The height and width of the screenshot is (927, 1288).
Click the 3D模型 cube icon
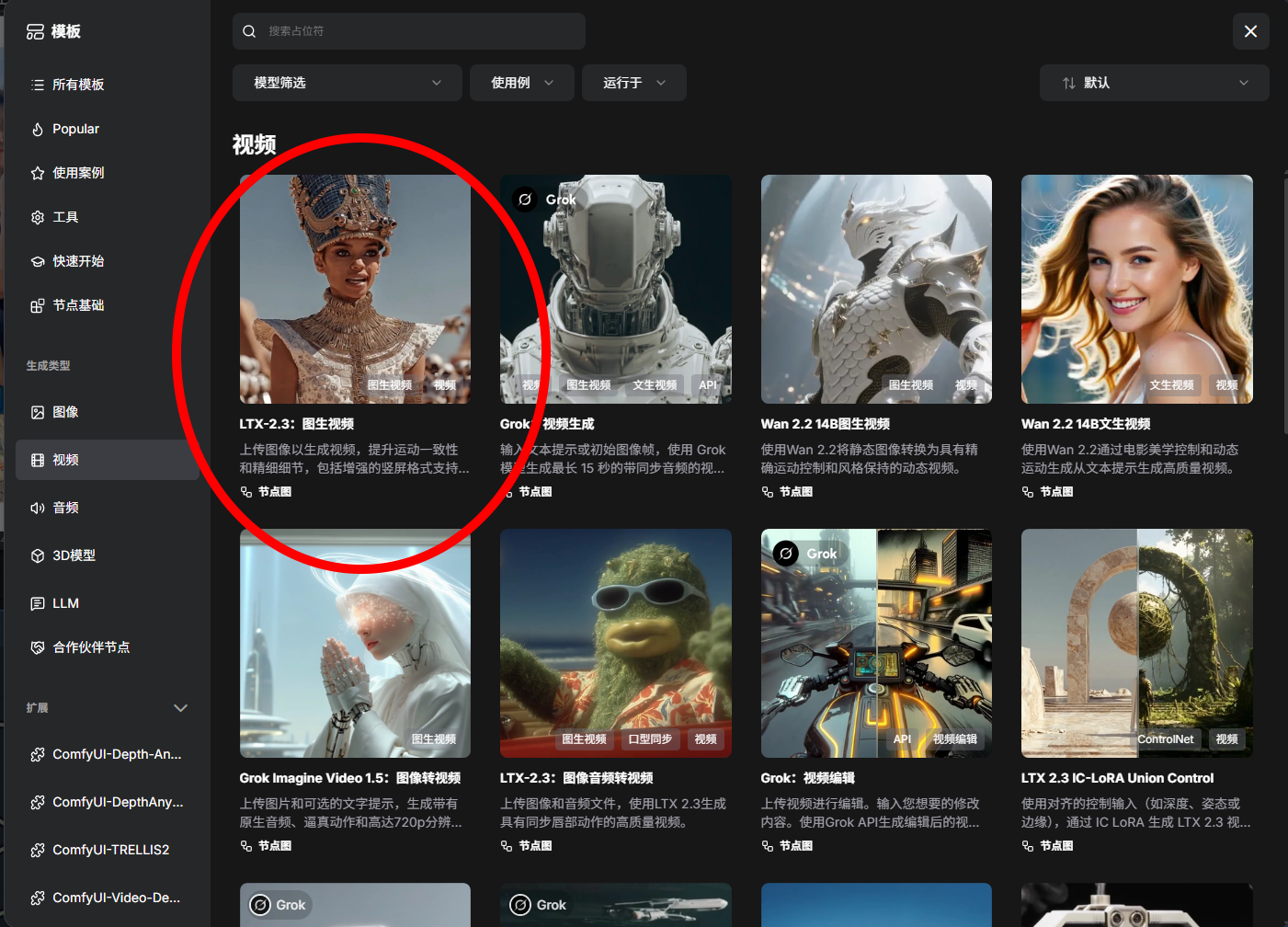38,555
